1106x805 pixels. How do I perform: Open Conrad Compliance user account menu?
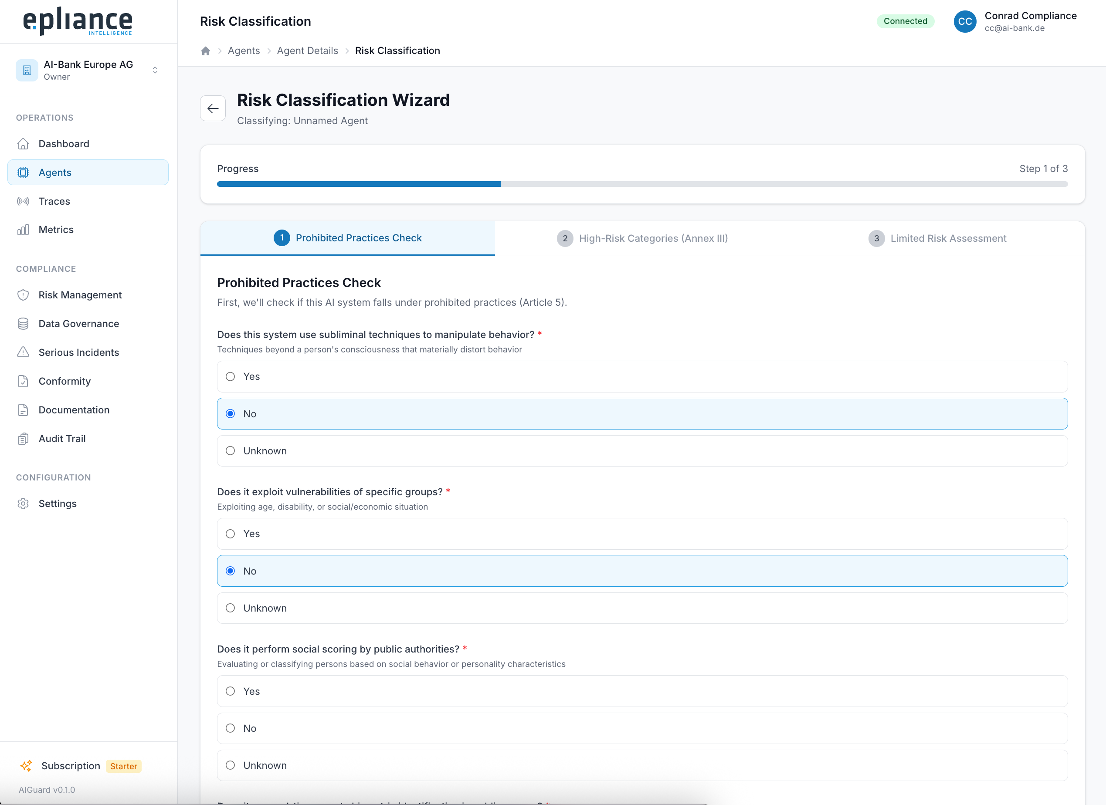(x=1015, y=21)
